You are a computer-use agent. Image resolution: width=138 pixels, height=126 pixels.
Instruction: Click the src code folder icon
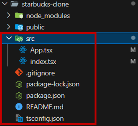(19, 39)
